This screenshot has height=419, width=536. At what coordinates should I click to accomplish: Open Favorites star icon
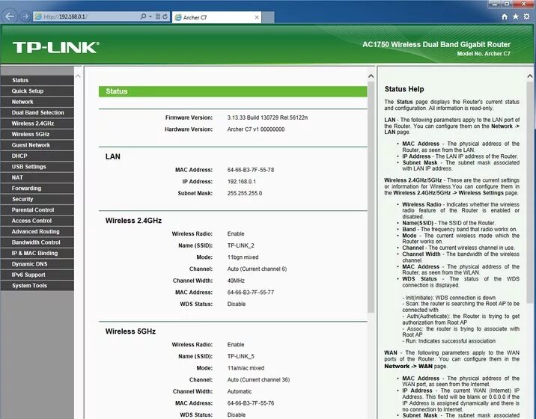pyautogui.click(x=516, y=16)
